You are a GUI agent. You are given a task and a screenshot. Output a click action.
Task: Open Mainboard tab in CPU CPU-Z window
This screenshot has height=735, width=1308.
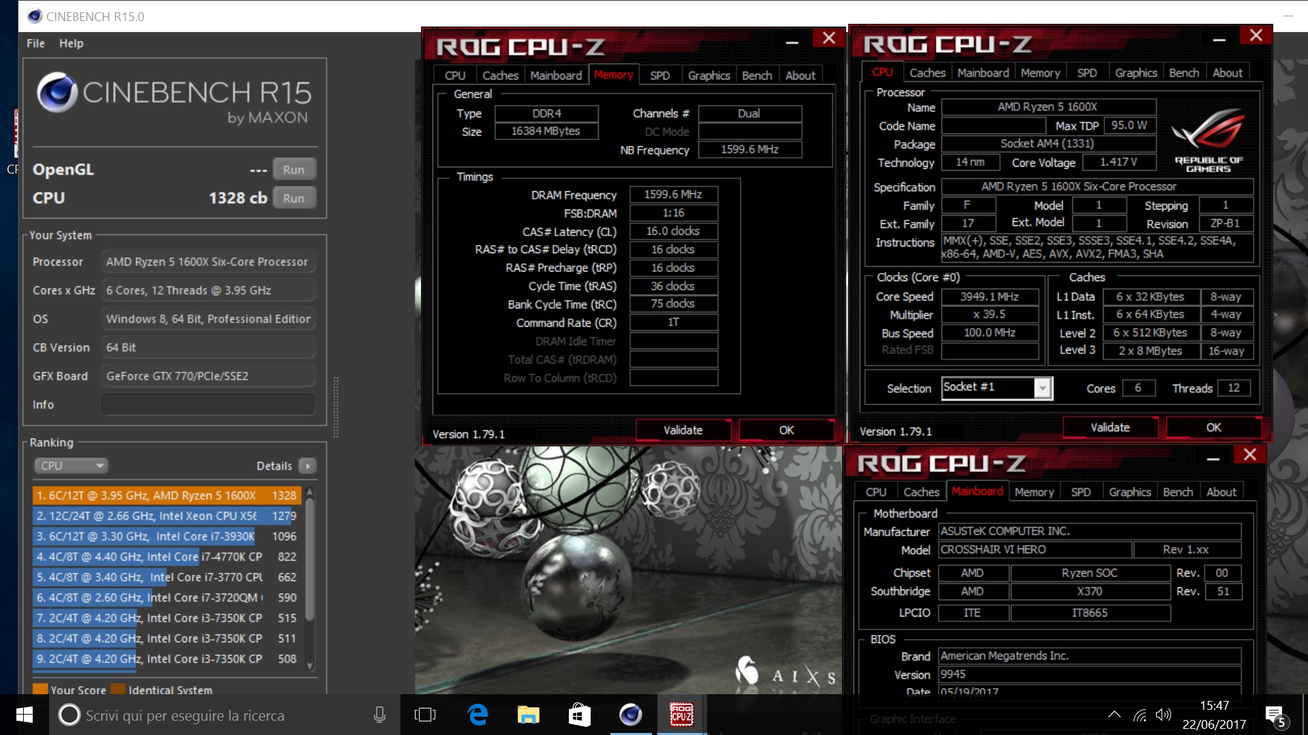click(x=983, y=73)
